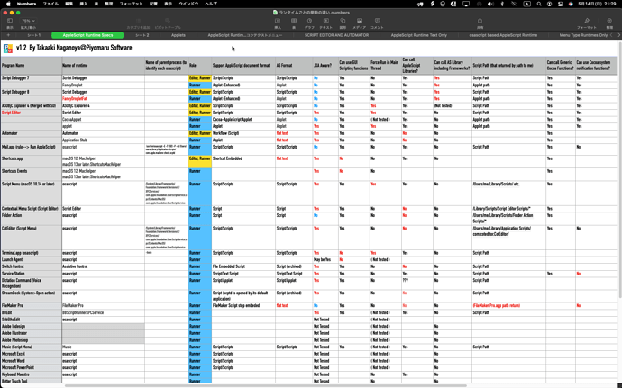Select the 'Shortcut Embedded' cell
This screenshot has height=388, width=622.
pos(243,161)
